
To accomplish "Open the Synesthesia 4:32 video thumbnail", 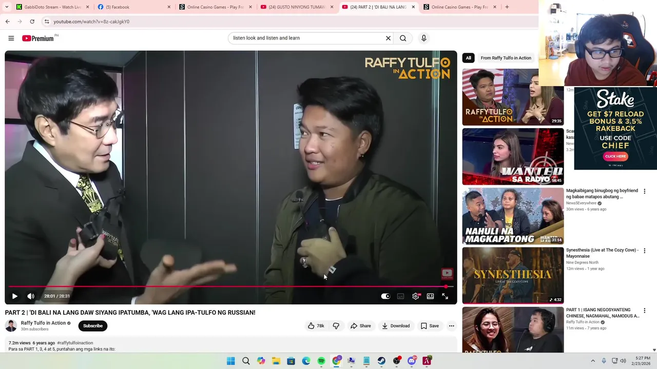I will [x=513, y=275].
